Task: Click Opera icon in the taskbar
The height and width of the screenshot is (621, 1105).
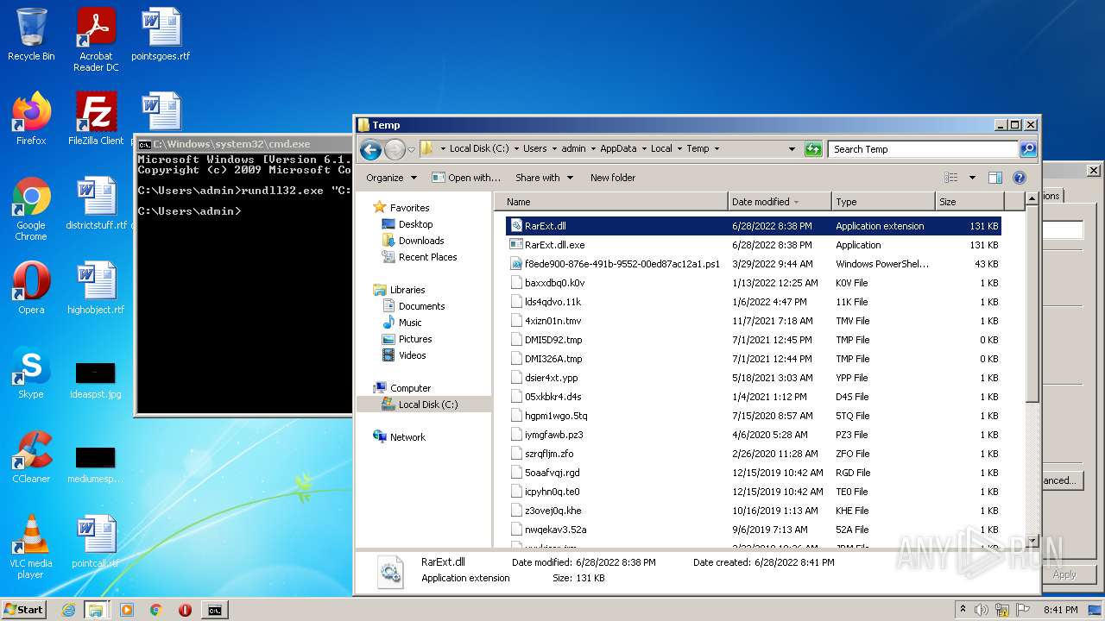Action: (x=185, y=610)
